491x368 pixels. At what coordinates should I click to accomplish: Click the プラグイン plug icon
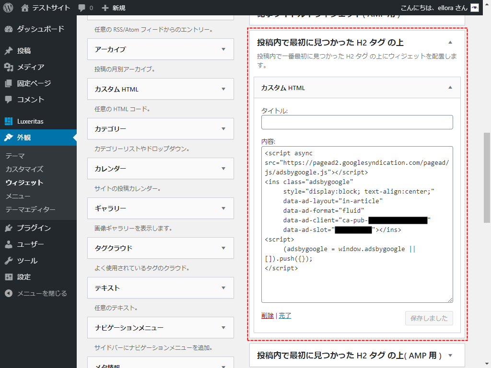click(x=9, y=228)
